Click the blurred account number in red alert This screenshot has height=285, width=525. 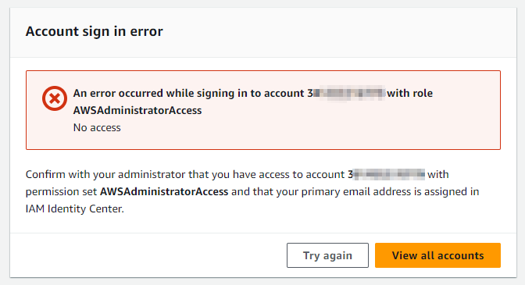(x=347, y=93)
